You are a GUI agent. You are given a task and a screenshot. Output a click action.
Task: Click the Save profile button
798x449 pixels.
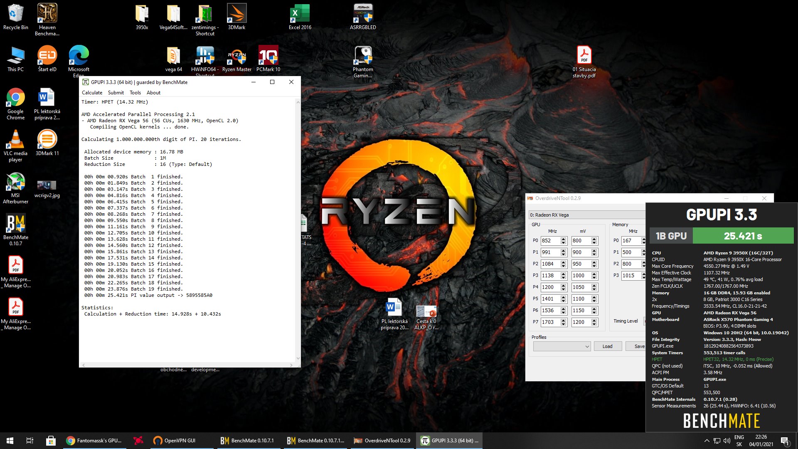click(x=636, y=346)
